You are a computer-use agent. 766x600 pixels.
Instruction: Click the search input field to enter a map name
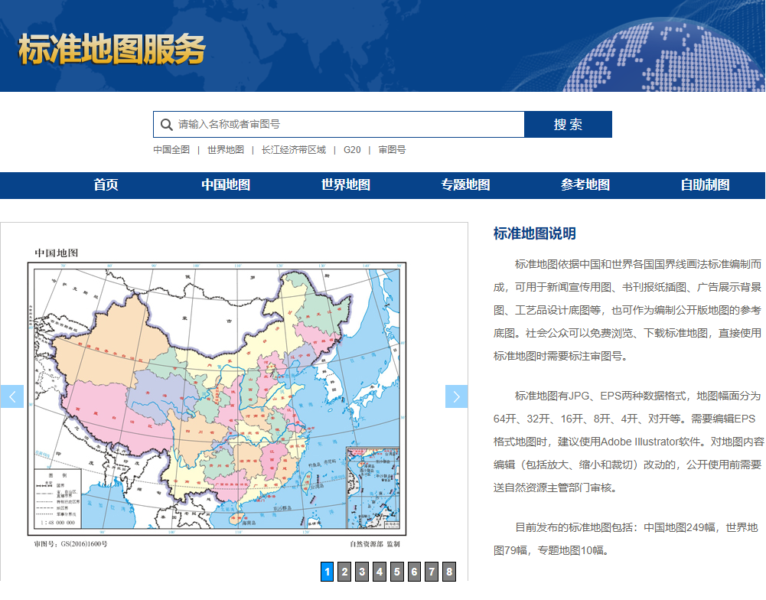point(337,124)
